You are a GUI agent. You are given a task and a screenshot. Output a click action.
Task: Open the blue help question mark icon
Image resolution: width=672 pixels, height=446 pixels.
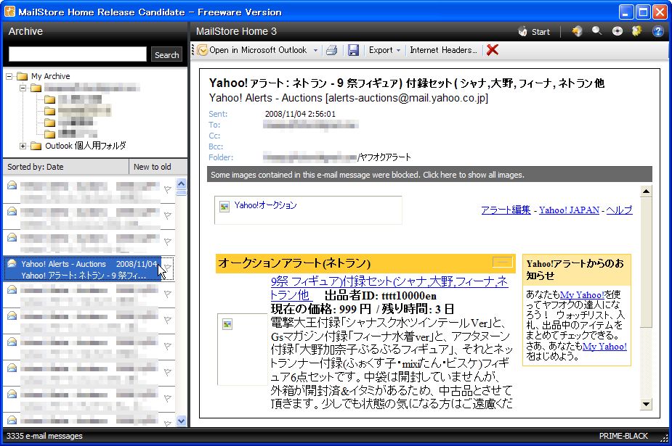click(x=658, y=31)
